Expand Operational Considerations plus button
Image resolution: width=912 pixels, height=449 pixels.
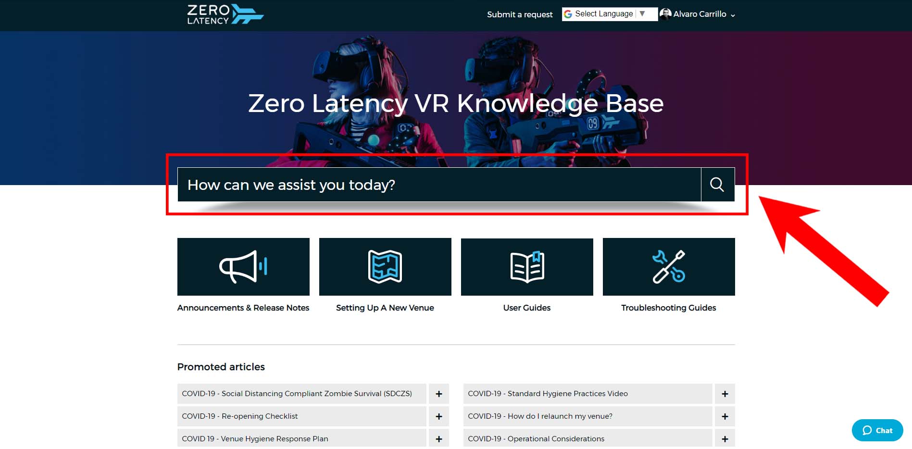tap(725, 438)
